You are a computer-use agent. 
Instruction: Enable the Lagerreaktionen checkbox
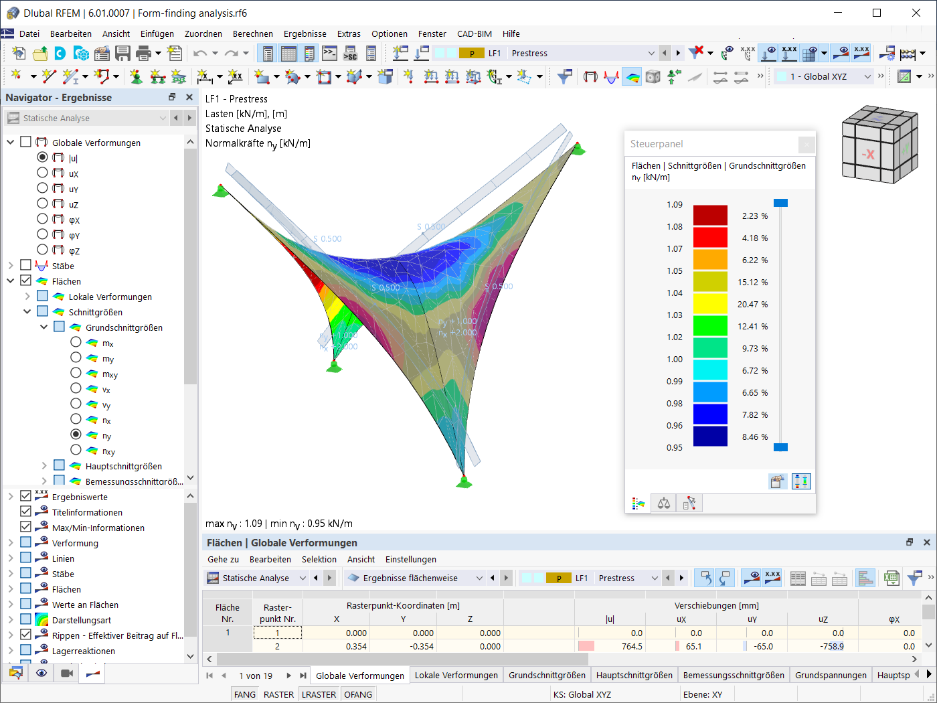26,650
